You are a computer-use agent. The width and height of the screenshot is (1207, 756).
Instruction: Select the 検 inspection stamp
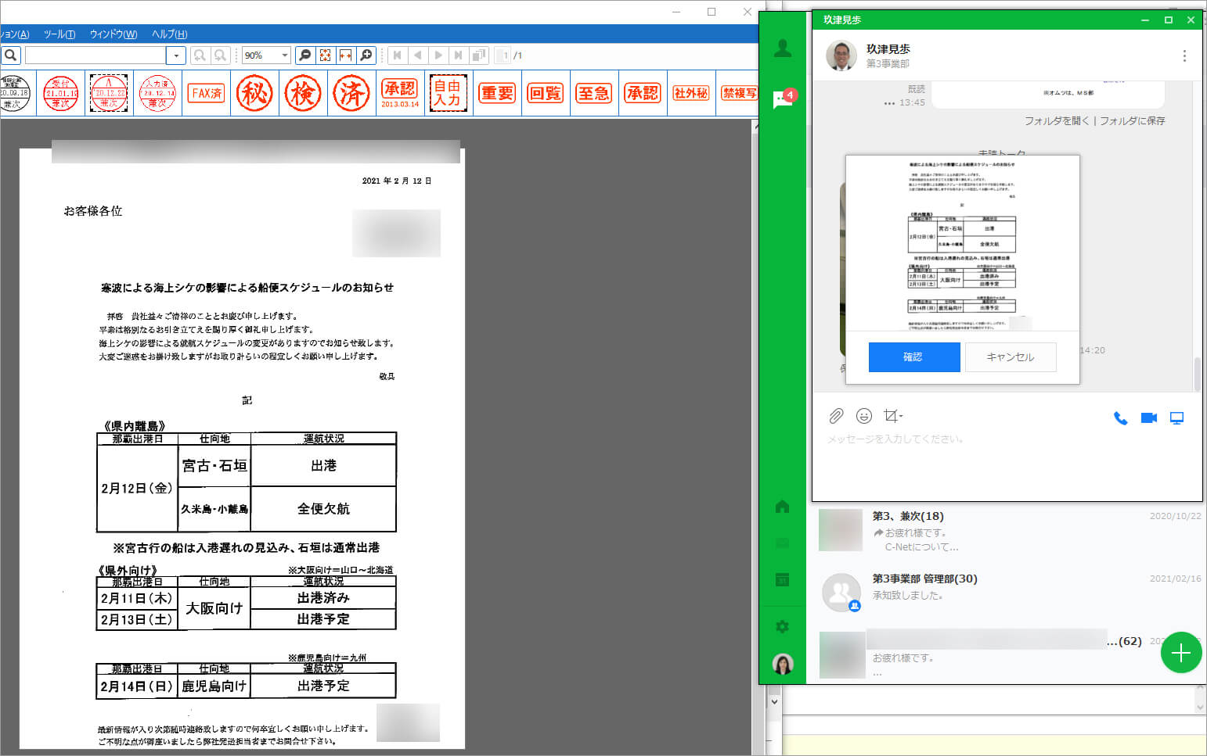pyautogui.click(x=303, y=94)
